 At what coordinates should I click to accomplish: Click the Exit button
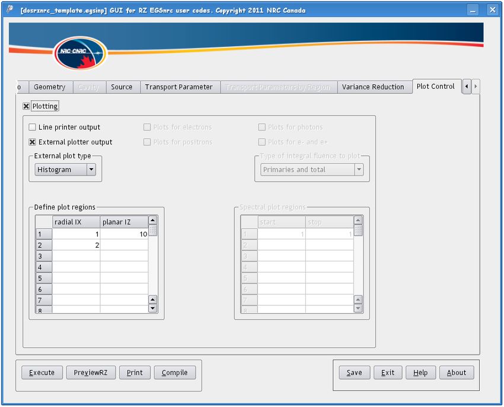pyautogui.click(x=388, y=373)
